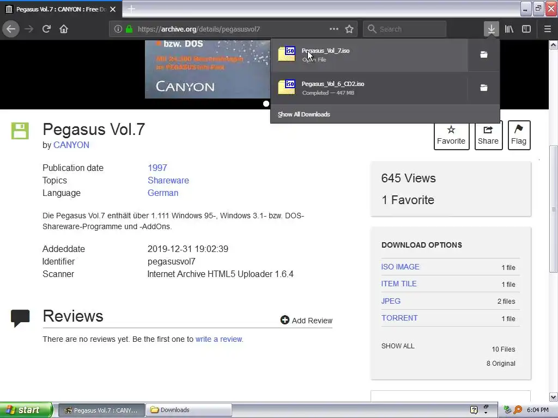Select Pegasus_Vol_6_CD2.iso download entry
Image resolution: width=558 pixels, height=418 pixels.
369,88
